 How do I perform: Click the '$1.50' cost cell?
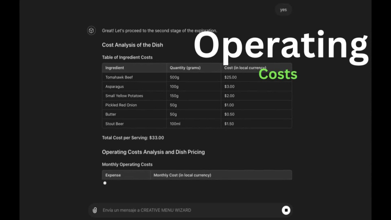(256, 123)
